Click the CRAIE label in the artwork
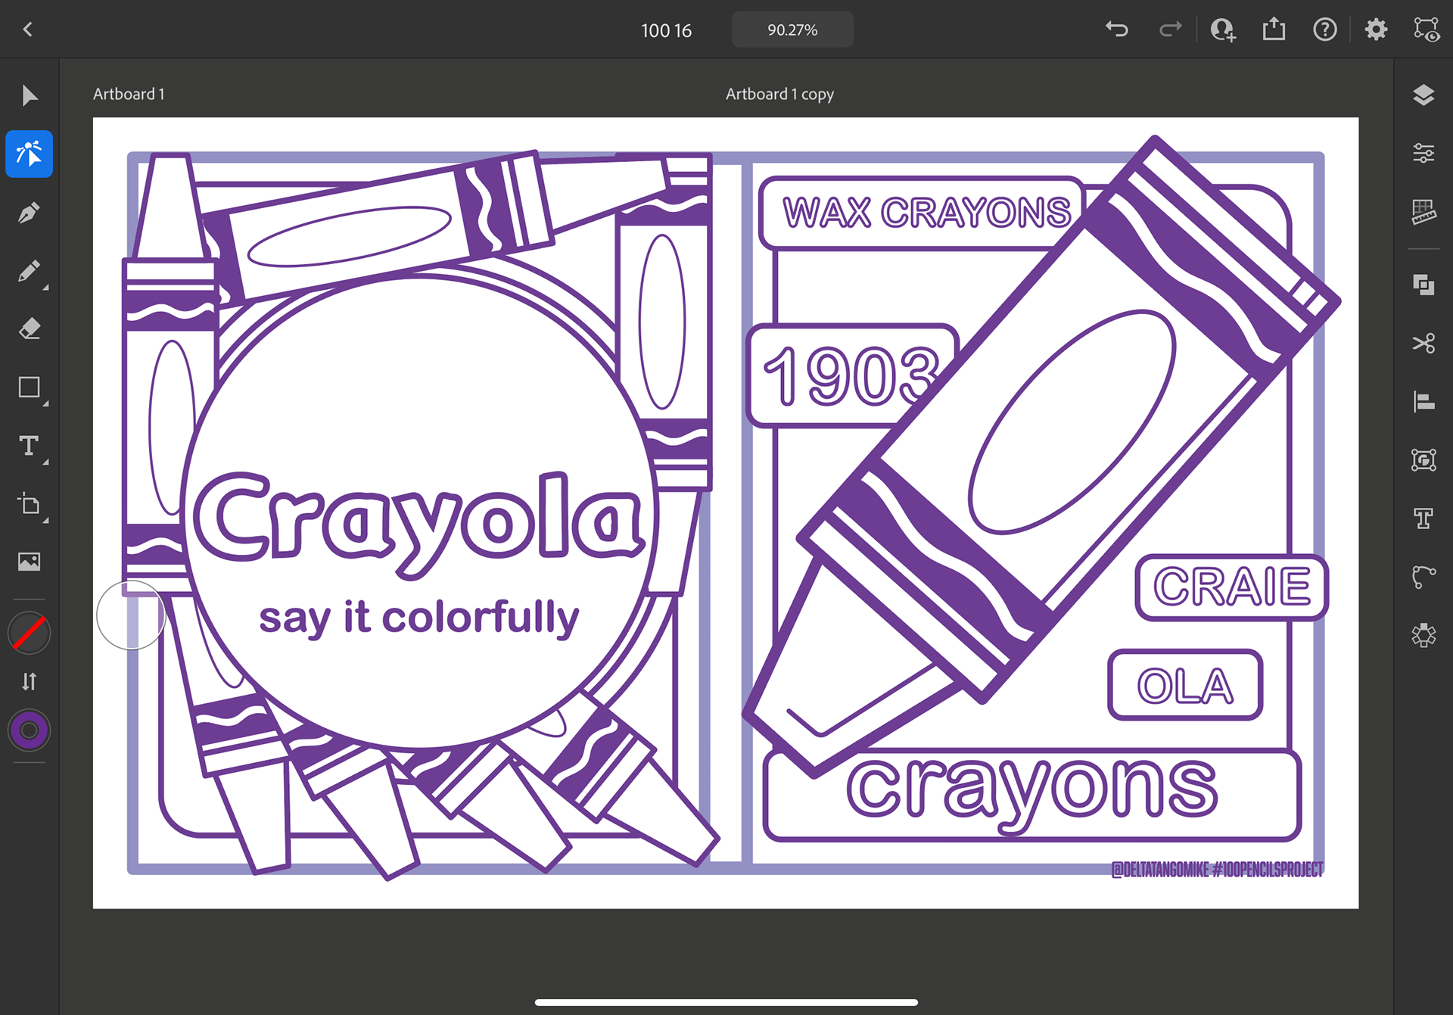The width and height of the screenshot is (1453, 1015). [1232, 587]
